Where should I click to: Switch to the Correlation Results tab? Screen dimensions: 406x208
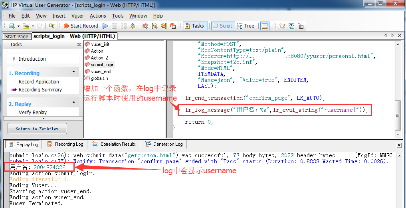[114, 144]
